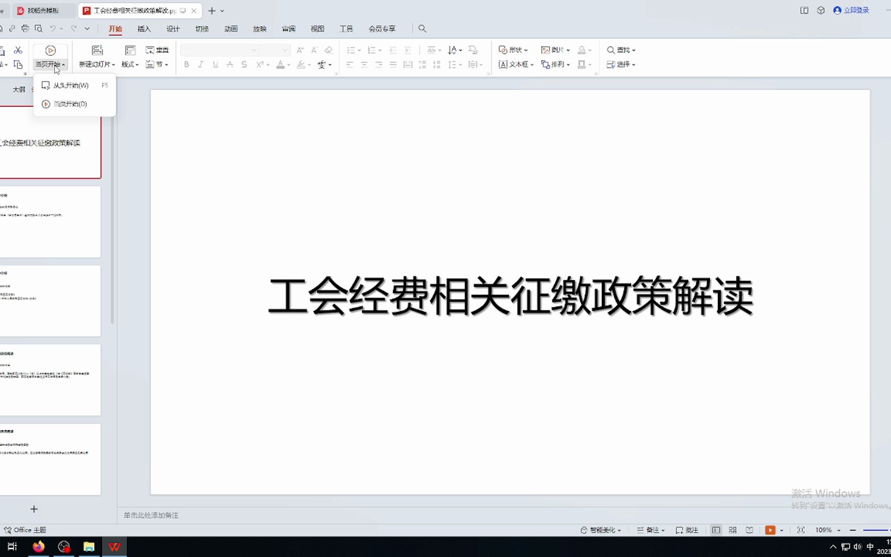Click the clear formatting eraser icon
Viewport: 891px width, 557px height.
pyautogui.click(x=328, y=50)
